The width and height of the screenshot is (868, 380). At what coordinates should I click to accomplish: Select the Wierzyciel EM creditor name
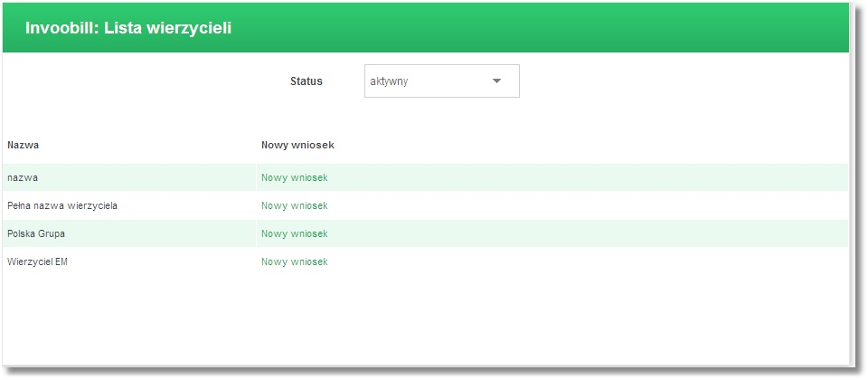[37, 262]
